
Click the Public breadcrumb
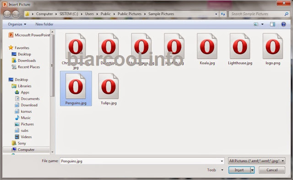click(x=106, y=14)
